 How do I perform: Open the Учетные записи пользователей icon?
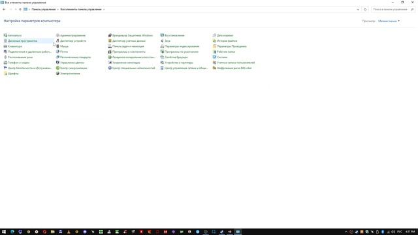(x=214, y=63)
